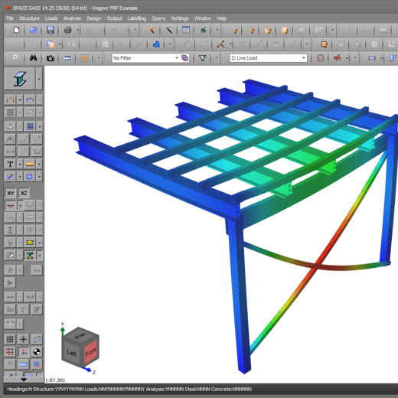Viewport: 398px width, 398px height.
Task: Click the orange edit plate mesh icon
Action: (325, 44)
